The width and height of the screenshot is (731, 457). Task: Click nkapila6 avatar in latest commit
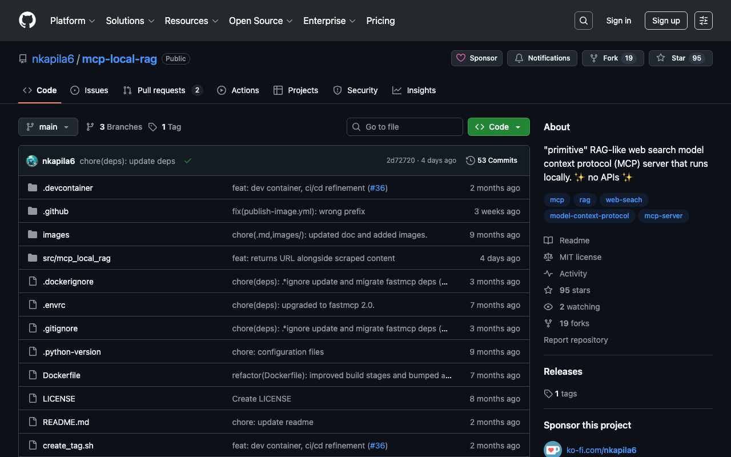[32, 161]
